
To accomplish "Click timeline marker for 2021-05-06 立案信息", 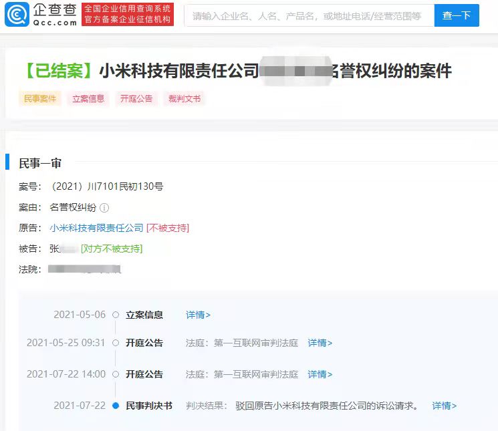I will point(116,315).
